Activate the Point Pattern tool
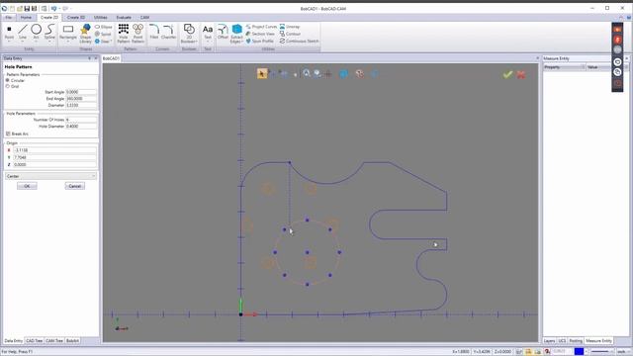The width and height of the screenshot is (633, 356). point(137,33)
